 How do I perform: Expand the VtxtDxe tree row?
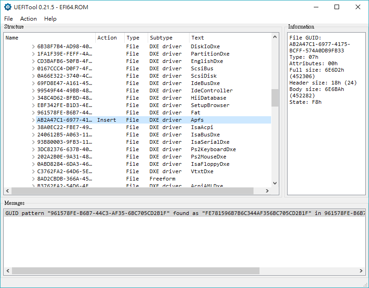[34, 171]
